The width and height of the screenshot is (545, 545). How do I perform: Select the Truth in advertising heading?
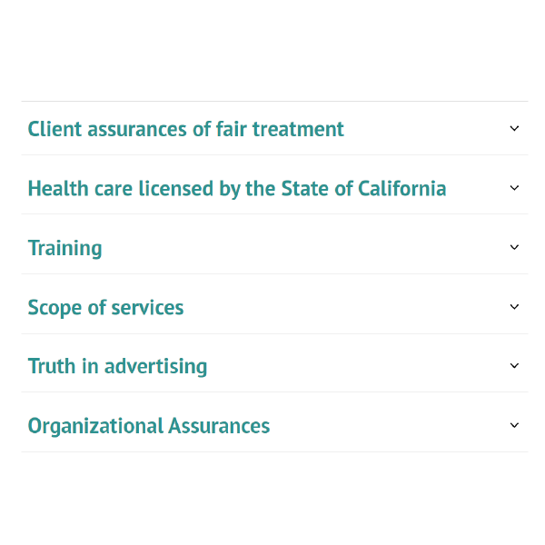(x=117, y=367)
